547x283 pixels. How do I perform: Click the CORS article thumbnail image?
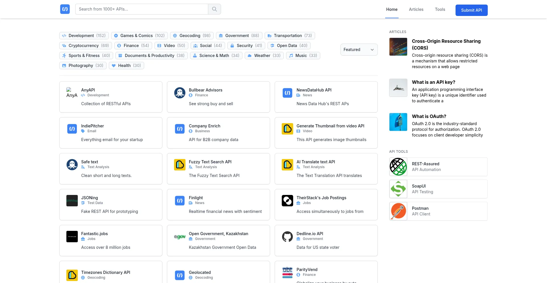point(398,47)
